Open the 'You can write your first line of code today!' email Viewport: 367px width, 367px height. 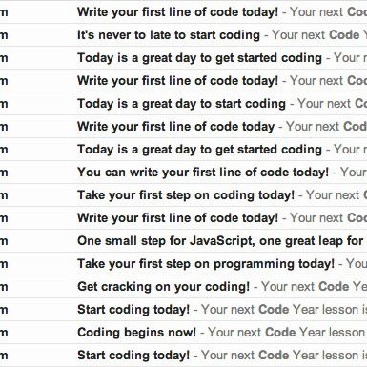203,173
